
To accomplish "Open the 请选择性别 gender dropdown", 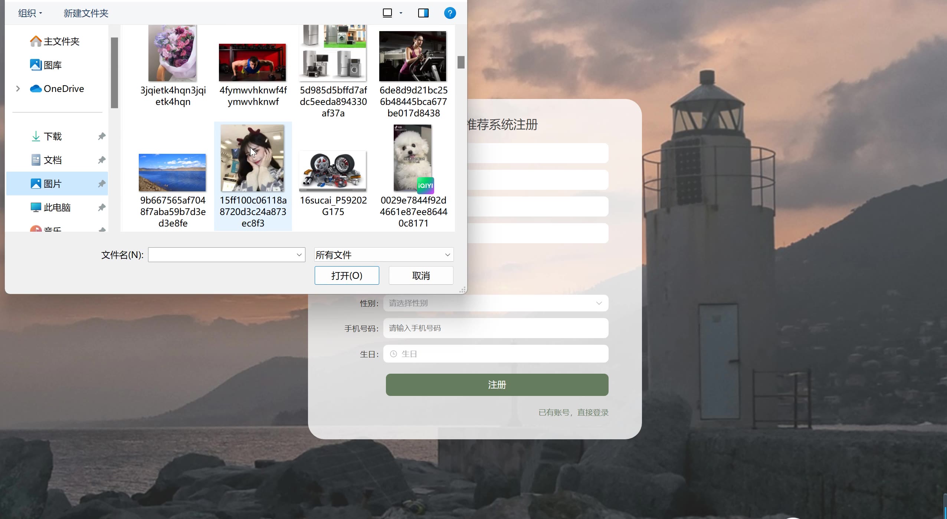I will [x=495, y=303].
